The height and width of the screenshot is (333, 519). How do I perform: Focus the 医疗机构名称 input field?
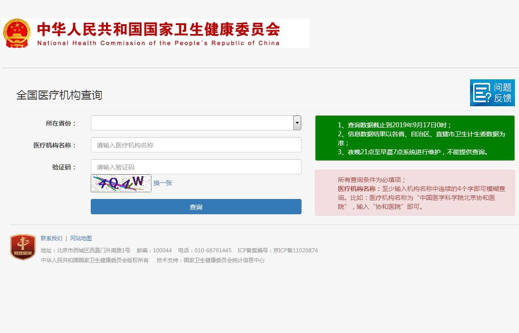click(196, 145)
